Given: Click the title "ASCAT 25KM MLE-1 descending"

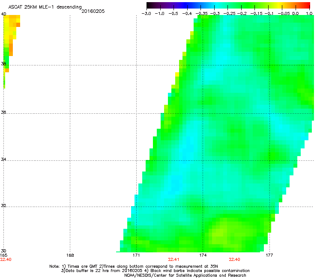Looking at the screenshot, I should click(x=45, y=7).
